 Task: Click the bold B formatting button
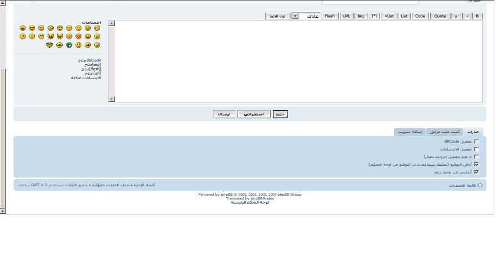[478, 16]
